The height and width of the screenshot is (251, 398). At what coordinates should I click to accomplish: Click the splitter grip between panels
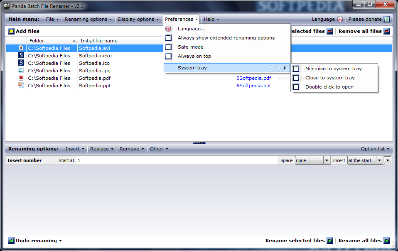(199, 143)
